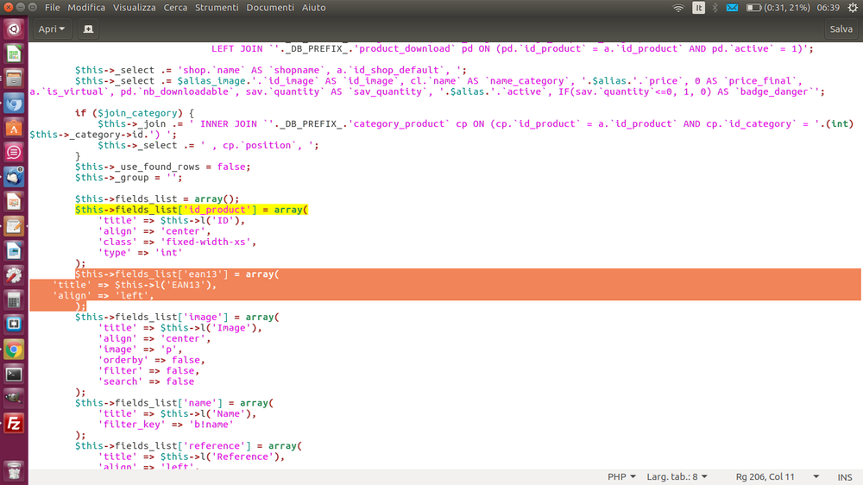Open Thunderbird mail from the launcher

point(14,177)
